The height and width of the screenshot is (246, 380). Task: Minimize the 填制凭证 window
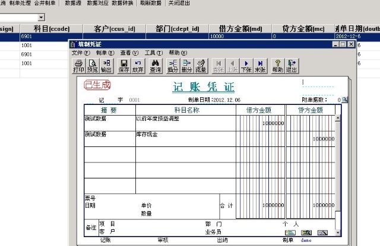click(335, 44)
